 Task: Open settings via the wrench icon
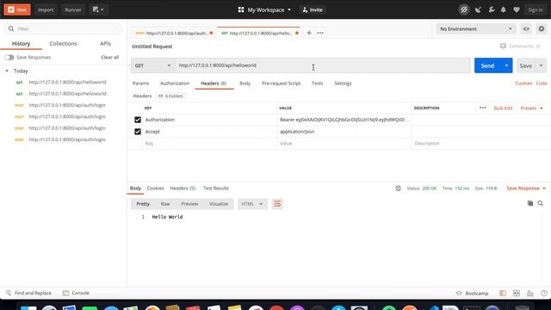pos(492,9)
